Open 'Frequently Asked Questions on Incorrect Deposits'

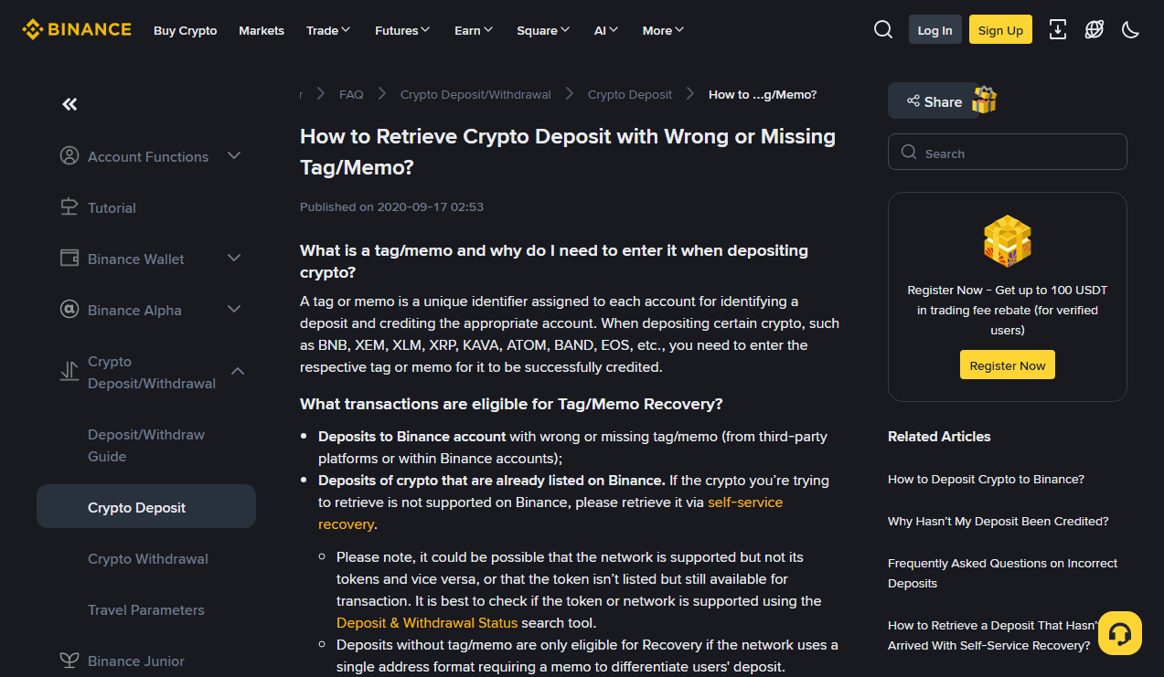tap(1003, 573)
